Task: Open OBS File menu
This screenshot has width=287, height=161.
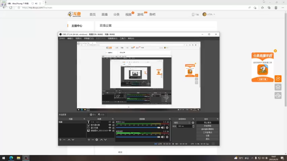Action: 62,39
